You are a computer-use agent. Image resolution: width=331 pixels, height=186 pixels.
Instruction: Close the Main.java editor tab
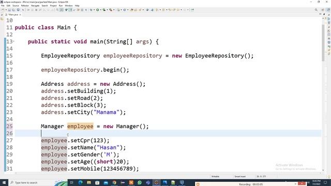(x=20, y=14)
